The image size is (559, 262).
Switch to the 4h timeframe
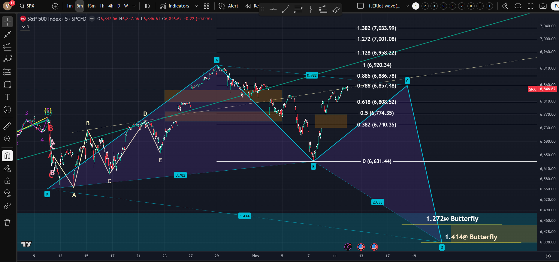(111, 6)
